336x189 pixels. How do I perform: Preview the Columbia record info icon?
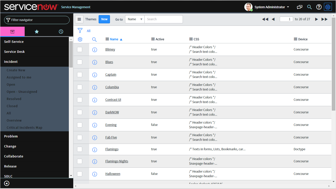click(x=95, y=87)
